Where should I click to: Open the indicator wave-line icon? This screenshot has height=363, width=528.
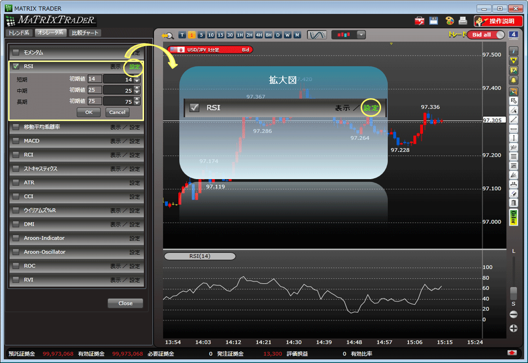(317, 35)
